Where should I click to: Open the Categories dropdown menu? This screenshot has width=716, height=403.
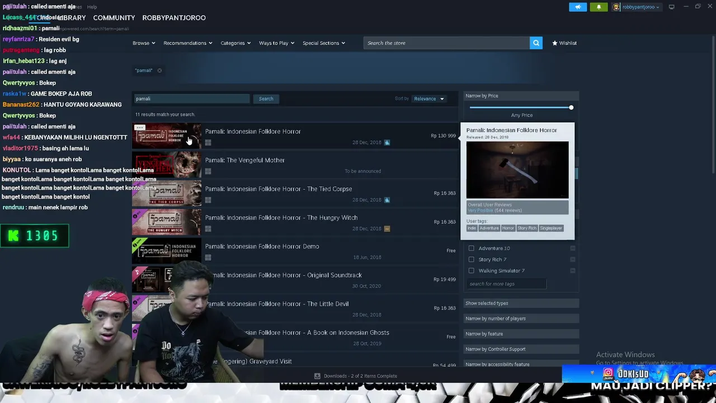coord(235,43)
